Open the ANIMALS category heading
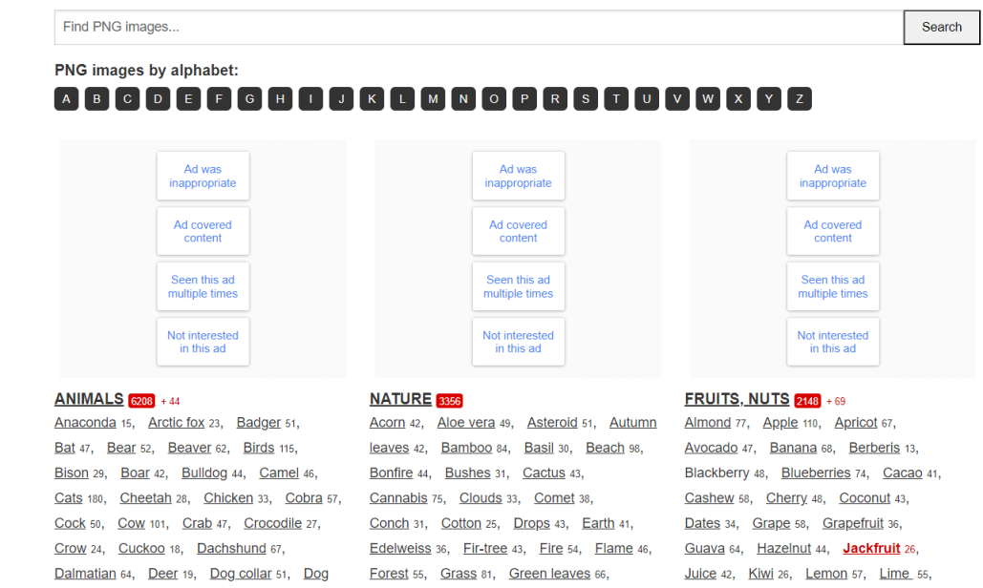Viewport: 983px width, 588px height. pyautogui.click(x=89, y=400)
